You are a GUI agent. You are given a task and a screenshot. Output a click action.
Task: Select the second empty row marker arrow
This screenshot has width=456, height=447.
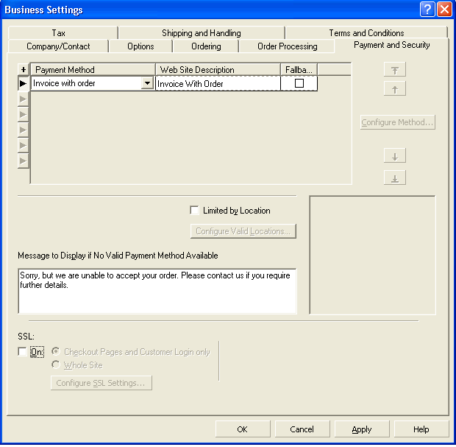coord(23,114)
